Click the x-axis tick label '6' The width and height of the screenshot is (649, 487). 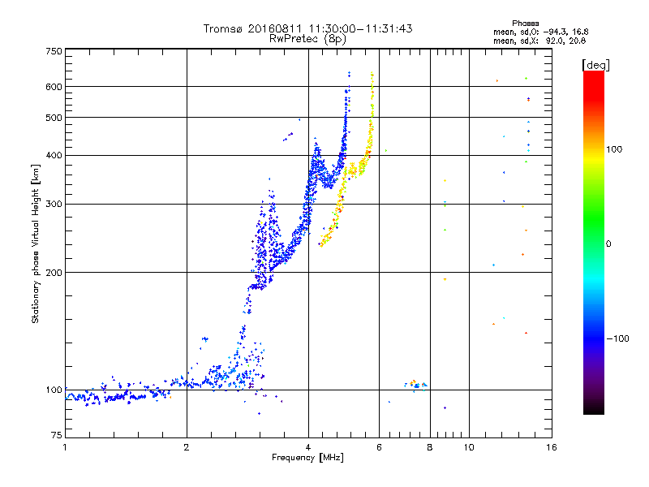[x=379, y=447]
